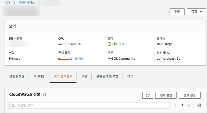
Task: Click the 수정 modify button
Action: point(177,12)
